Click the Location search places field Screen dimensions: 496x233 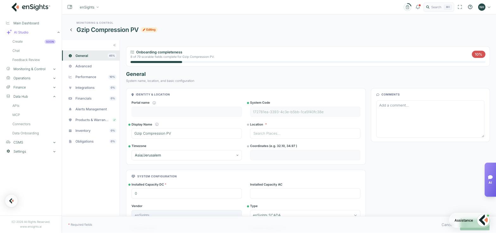pos(305,133)
